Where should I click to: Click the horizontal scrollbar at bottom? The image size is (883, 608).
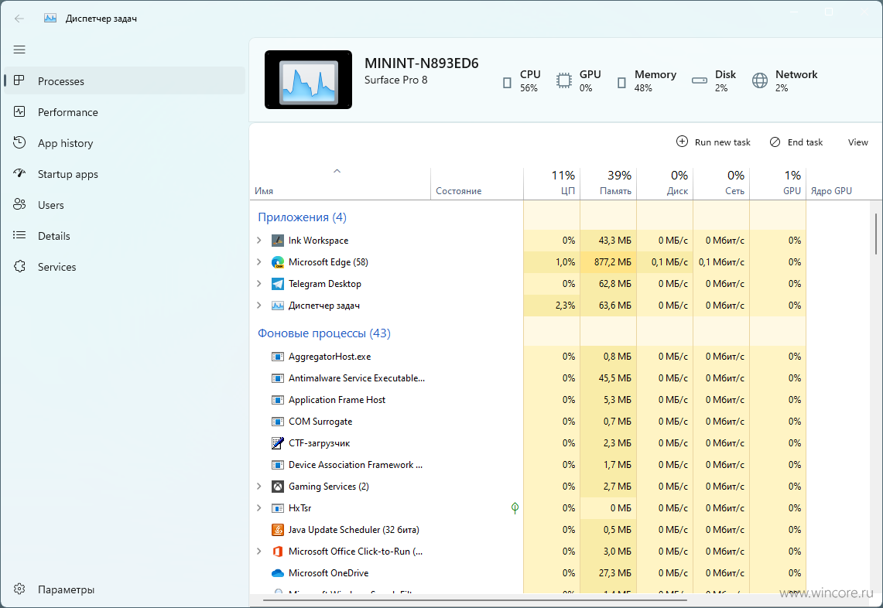[474, 601]
